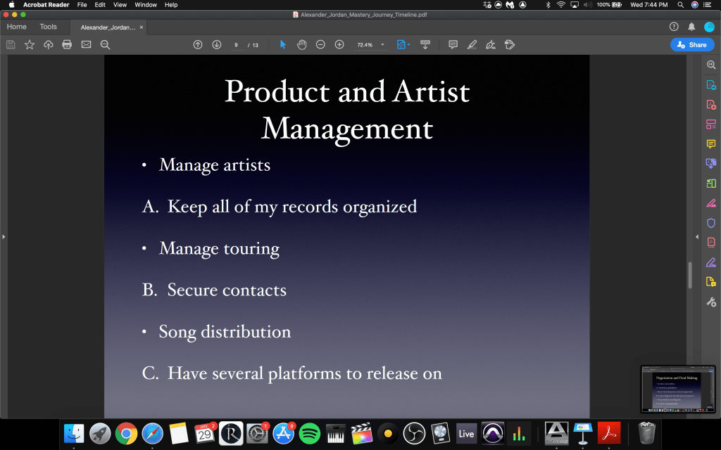Open the zoom level dropdown
Screen dimensions: 721x450
click(383, 44)
